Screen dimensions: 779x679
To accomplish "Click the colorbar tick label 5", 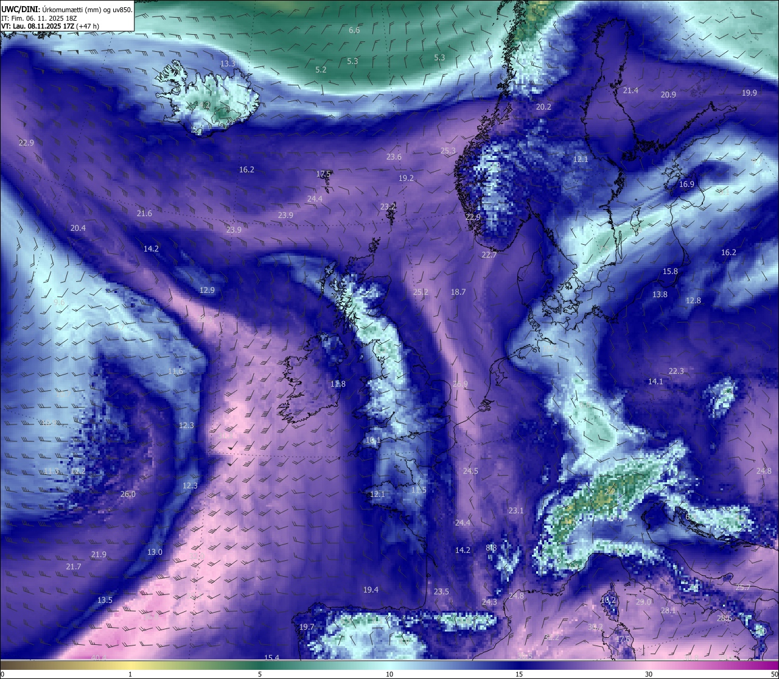I will click(260, 674).
